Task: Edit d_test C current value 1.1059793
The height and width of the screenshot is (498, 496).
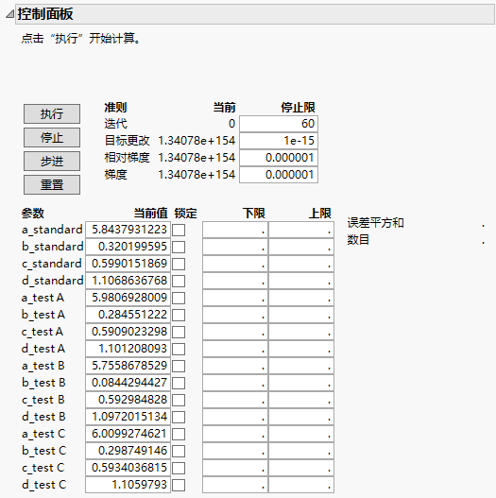Action: (x=128, y=485)
